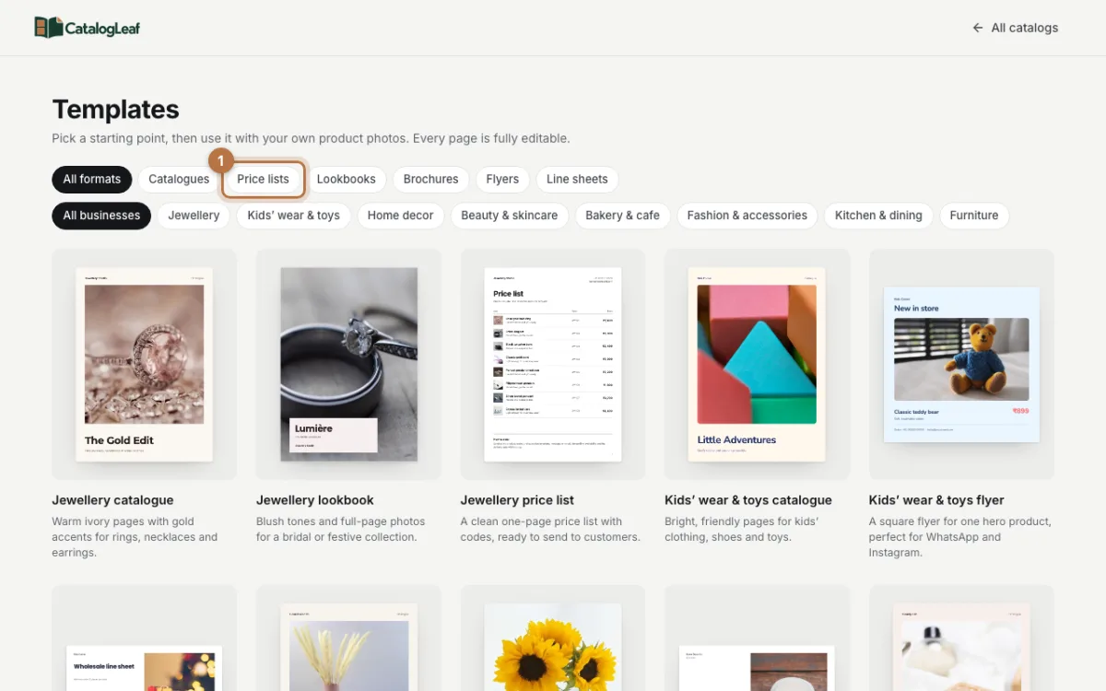Choose the Price lists filter chip

point(263,179)
